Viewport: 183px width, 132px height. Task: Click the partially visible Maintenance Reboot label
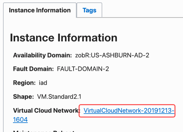pos(44,130)
